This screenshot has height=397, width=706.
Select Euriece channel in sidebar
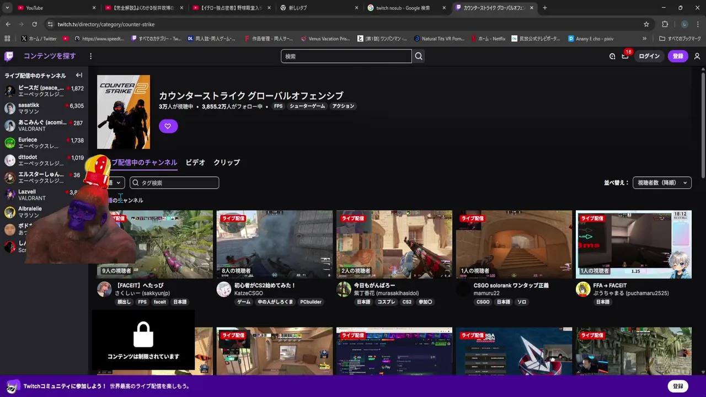click(x=44, y=143)
